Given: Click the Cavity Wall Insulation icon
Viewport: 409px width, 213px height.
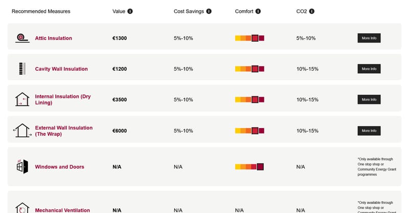Looking at the screenshot, I should pyautogui.click(x=21, y=69).
